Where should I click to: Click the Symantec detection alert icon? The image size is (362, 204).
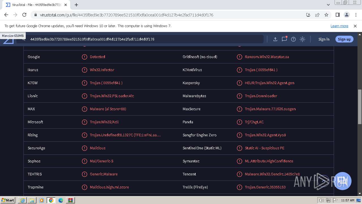(x=239, y=161)
